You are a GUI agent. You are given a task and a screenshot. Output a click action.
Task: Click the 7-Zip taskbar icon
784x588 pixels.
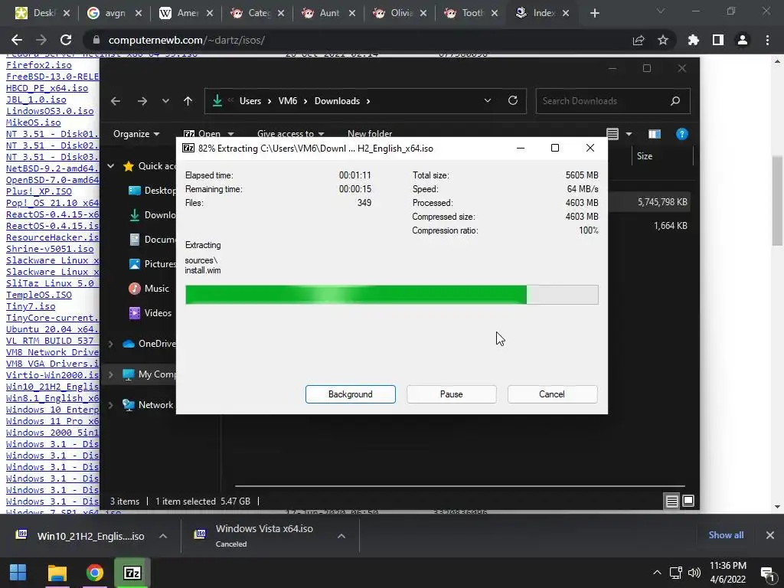pos(132,573)
